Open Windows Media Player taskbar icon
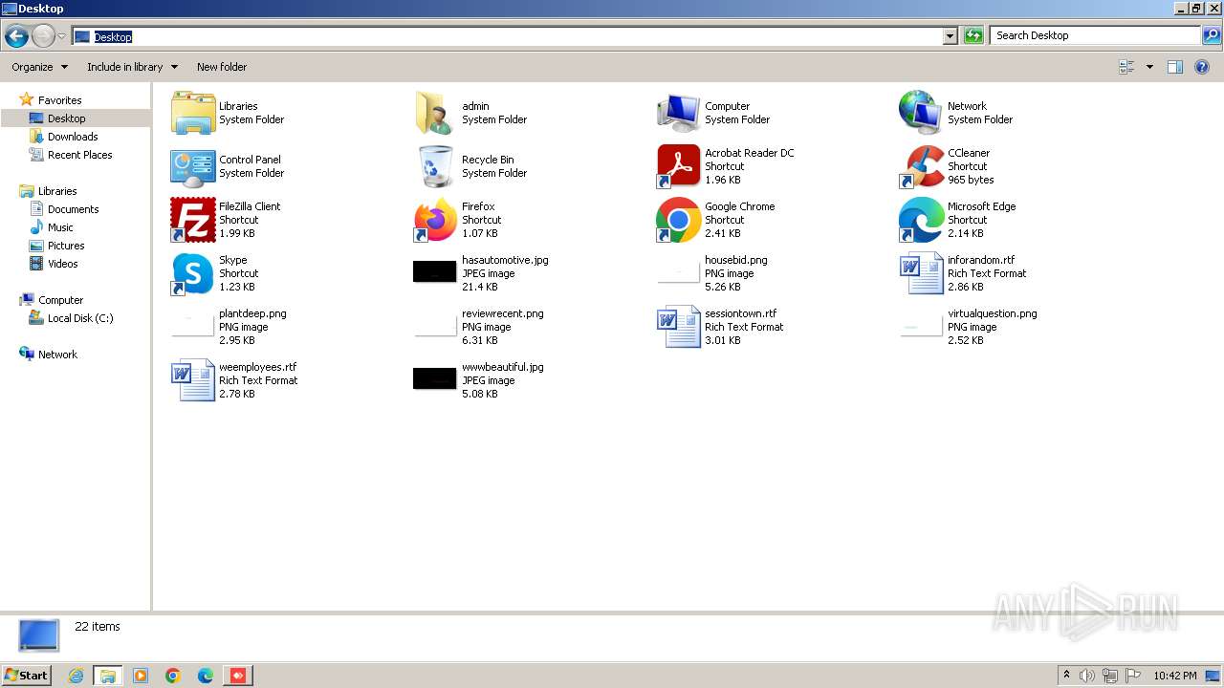 tap(141, 676)
